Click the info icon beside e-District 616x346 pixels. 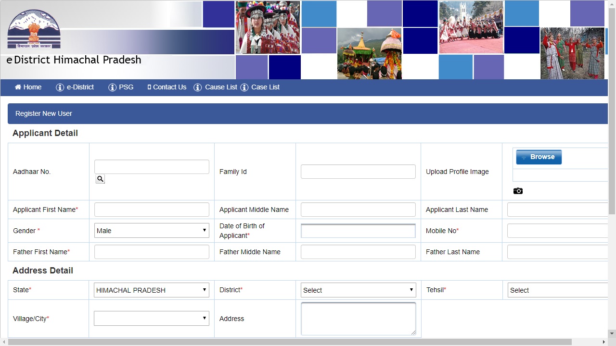pyautogui.click(x=60, y=87)
